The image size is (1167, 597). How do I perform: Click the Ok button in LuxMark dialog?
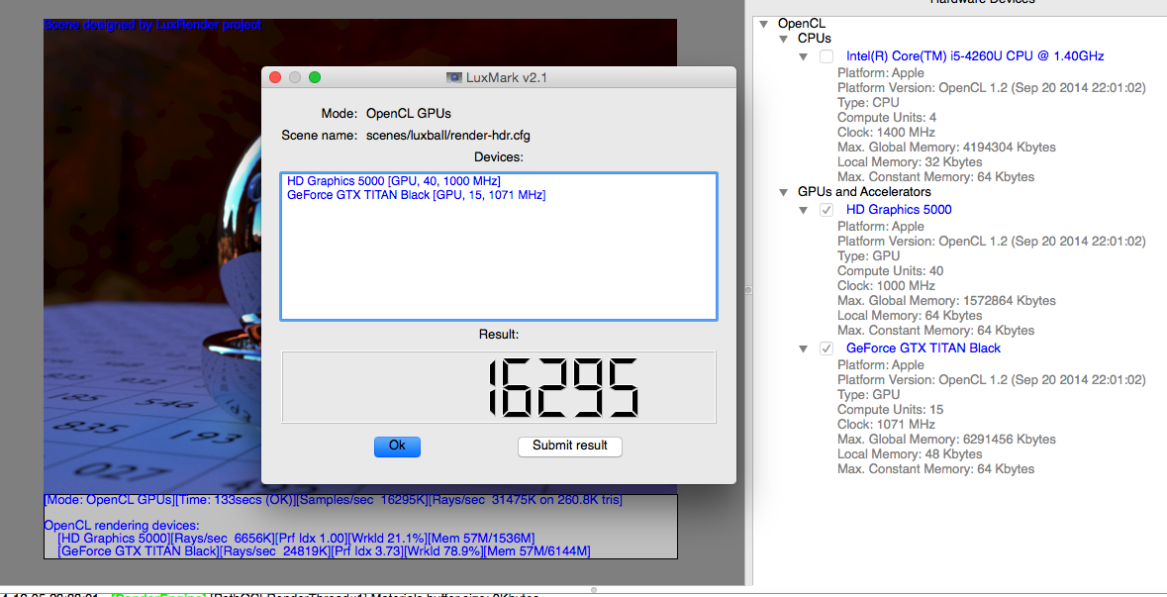pos(397,446)
